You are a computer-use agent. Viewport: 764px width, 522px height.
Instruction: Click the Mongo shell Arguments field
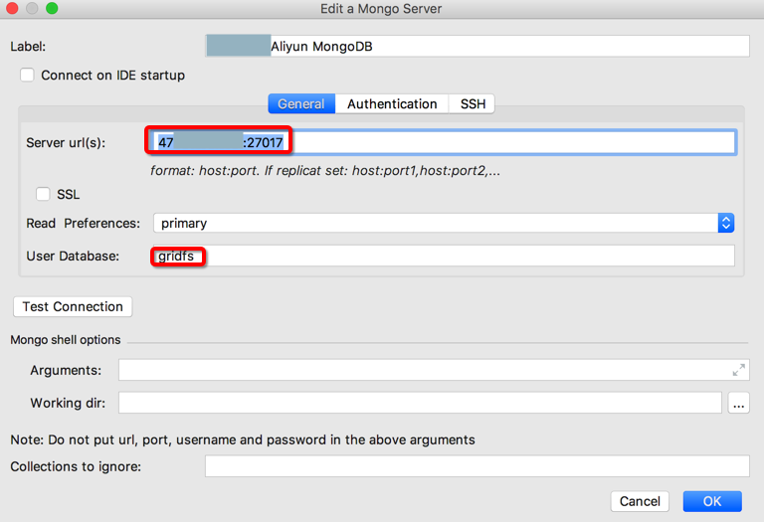(423, 370)
